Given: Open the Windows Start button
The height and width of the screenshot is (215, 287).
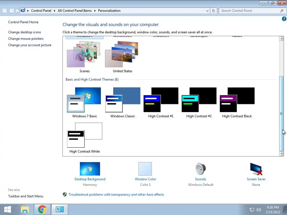Looking at the screenshot, I should pyautogui.click(x=8, y=209).
